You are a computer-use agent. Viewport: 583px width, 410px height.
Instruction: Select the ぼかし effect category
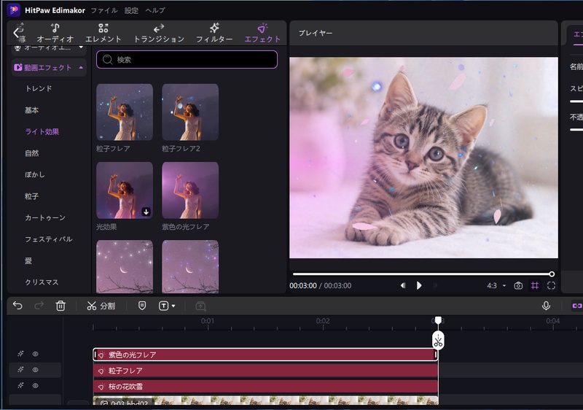click(x=34, y=174)
